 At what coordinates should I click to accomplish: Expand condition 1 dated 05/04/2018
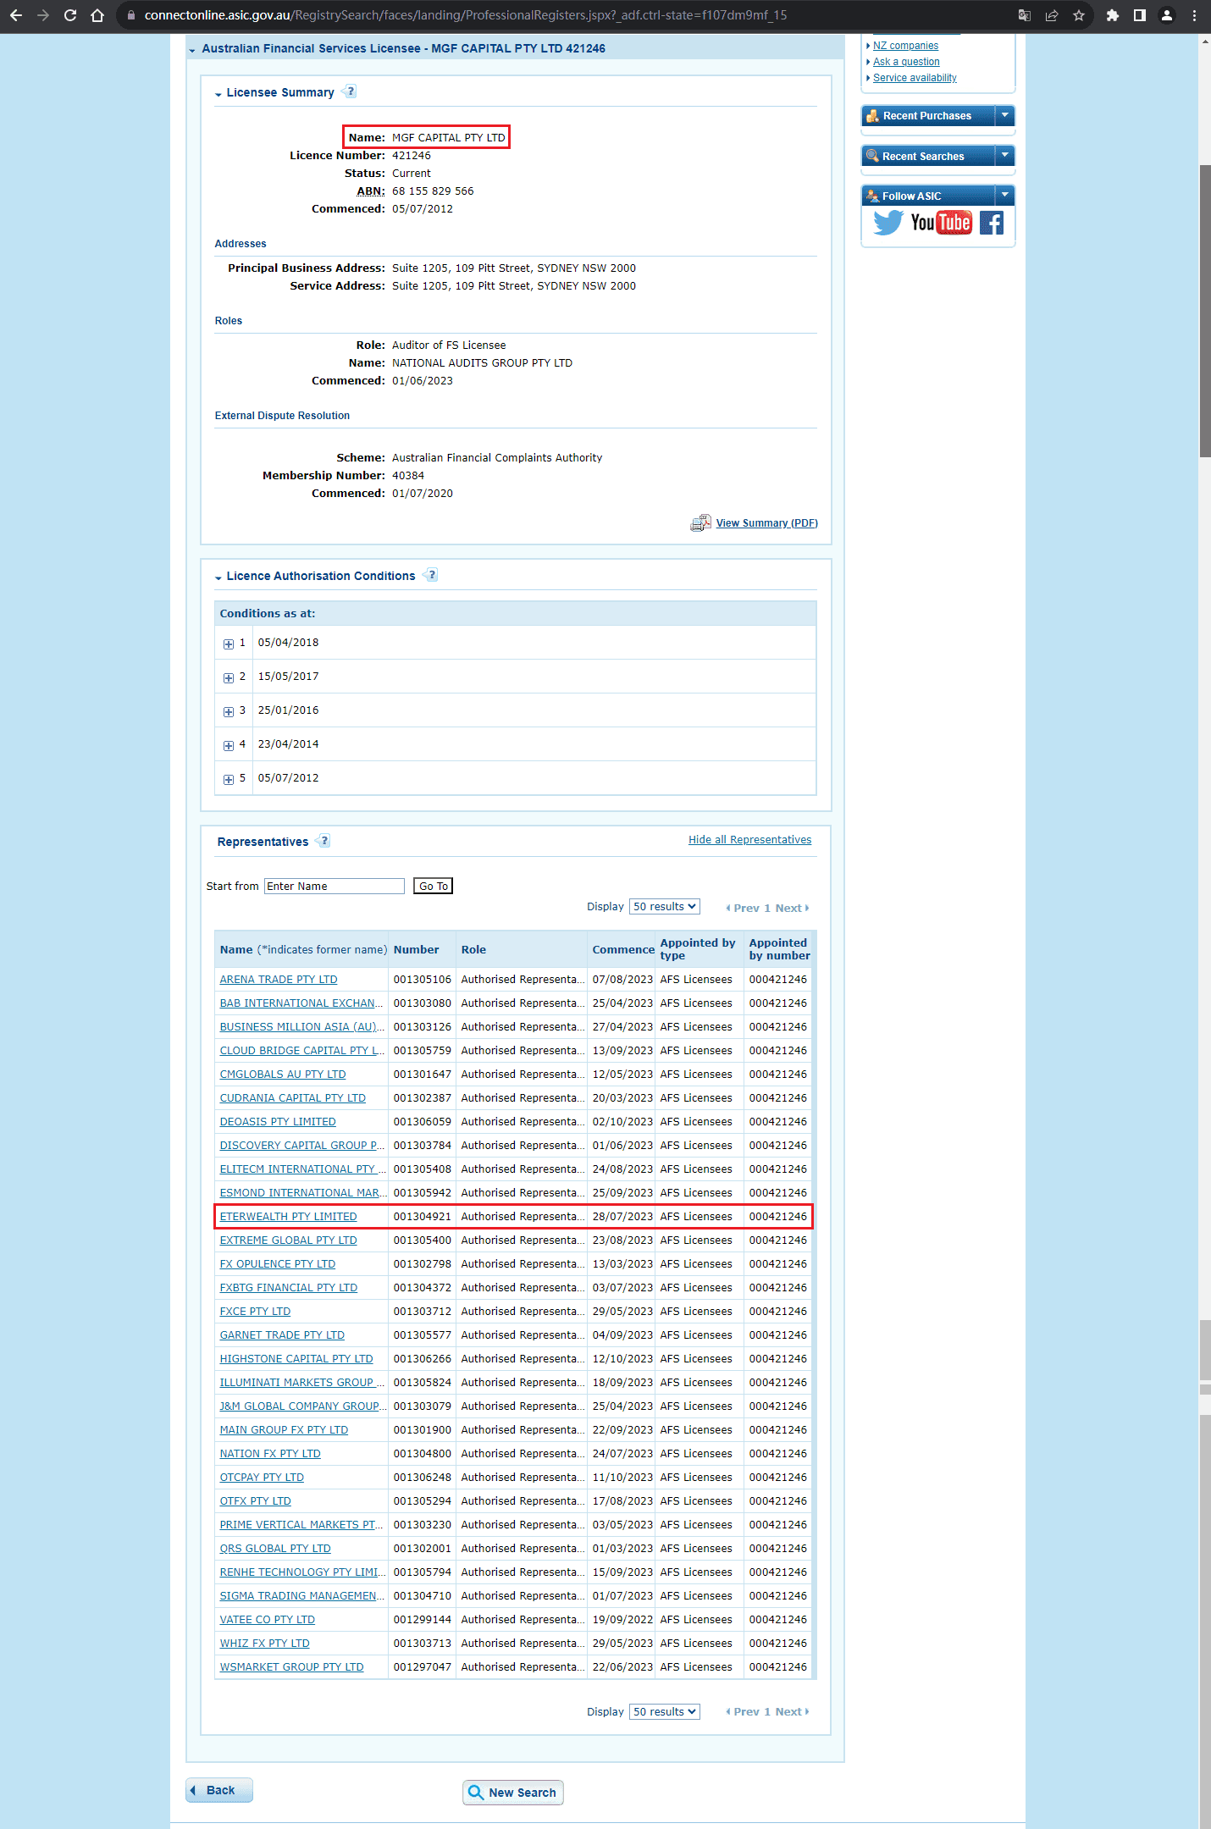click(x=229, y=644)
